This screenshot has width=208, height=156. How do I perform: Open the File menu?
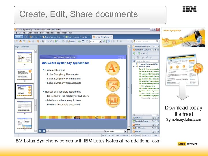[16, 33]
